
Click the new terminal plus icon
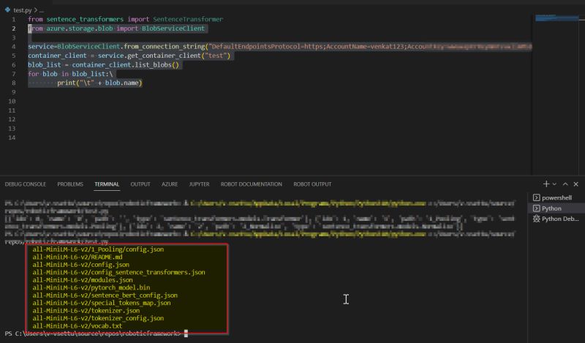[x=546, y=184]
